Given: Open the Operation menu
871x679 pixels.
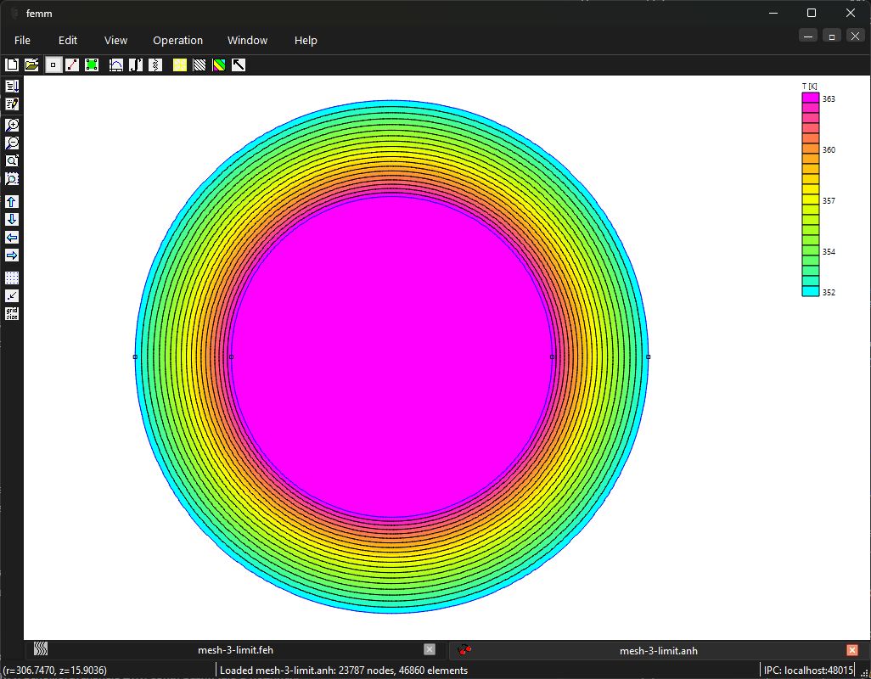Looking at the screenshot, I should point(177,41).
